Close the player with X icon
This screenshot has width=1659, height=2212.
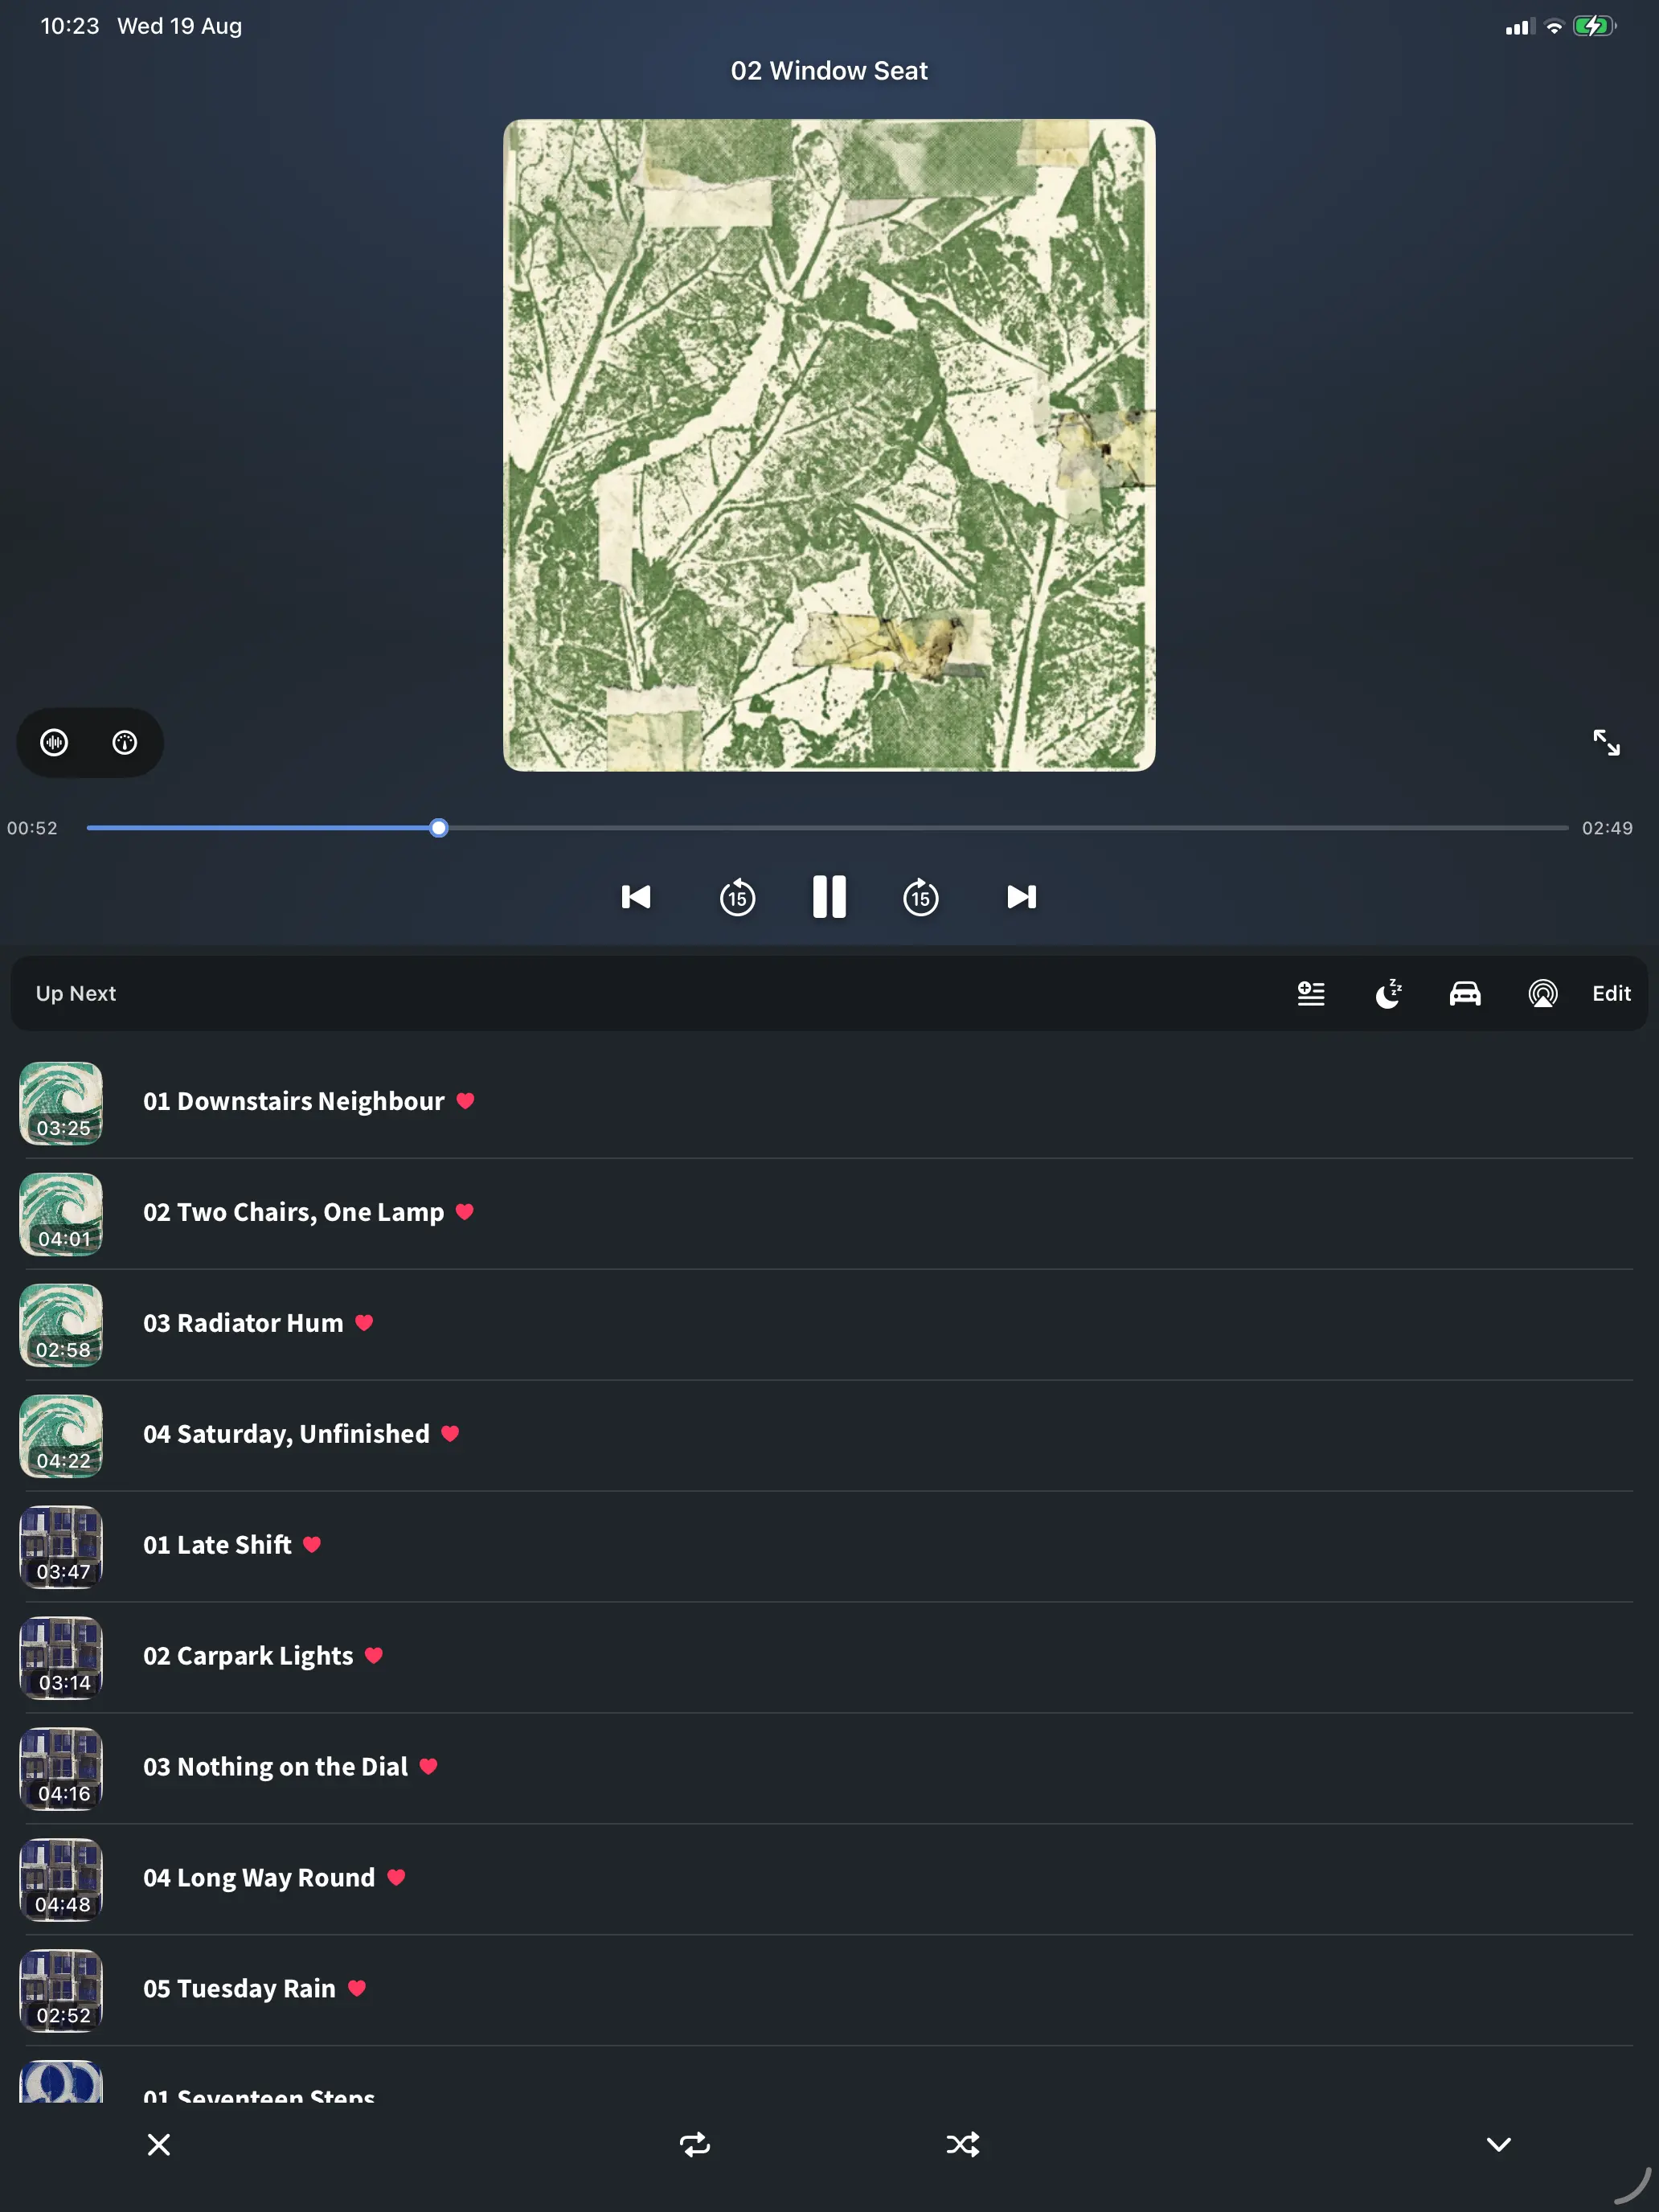[x=159, y=2144]
